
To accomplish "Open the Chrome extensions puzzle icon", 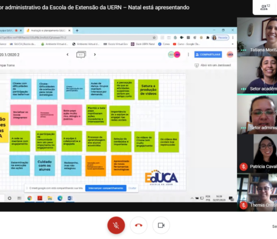I will [x=207, y=38].
